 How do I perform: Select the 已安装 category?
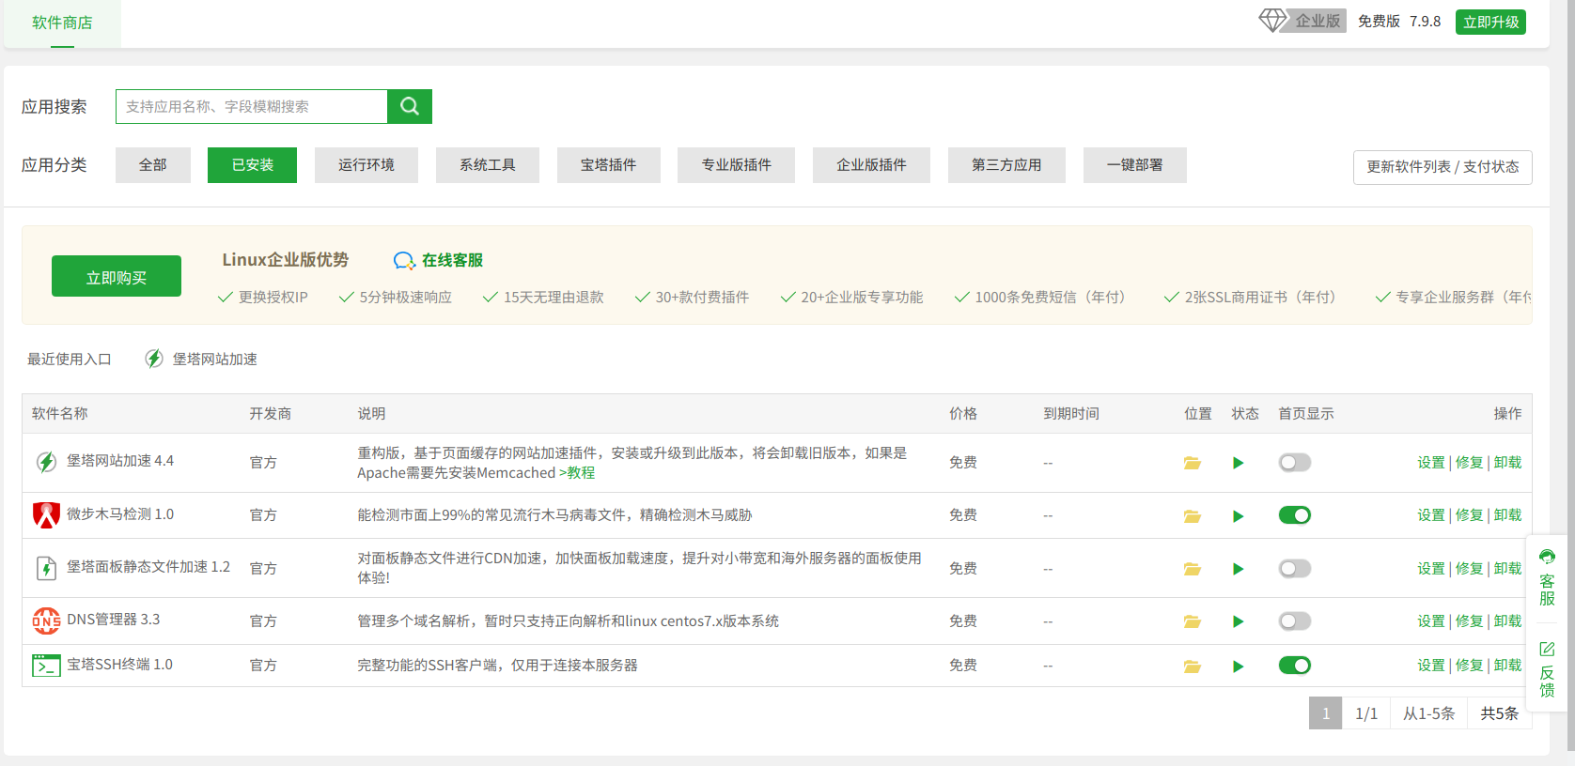pos(252,165)
